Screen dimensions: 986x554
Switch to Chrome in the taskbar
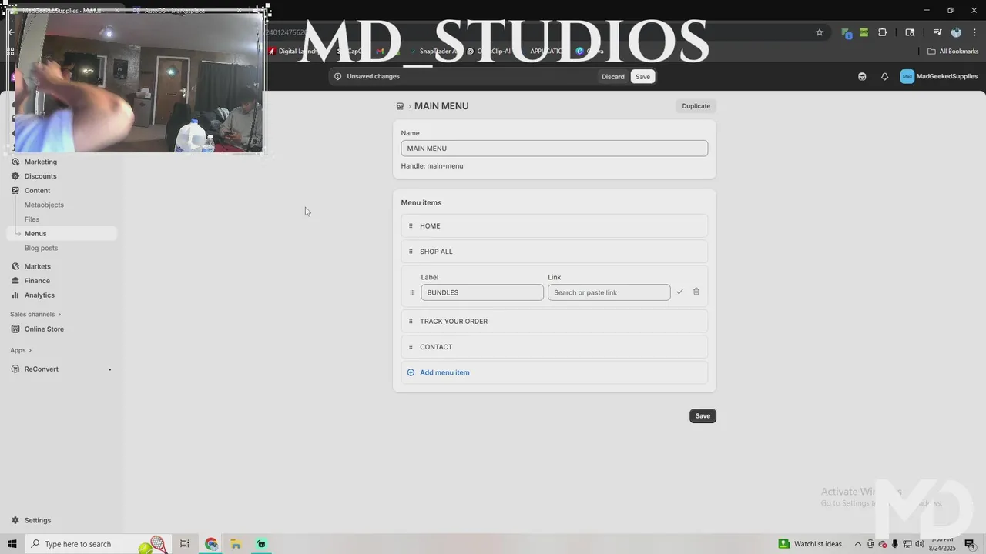pos(211,544)
